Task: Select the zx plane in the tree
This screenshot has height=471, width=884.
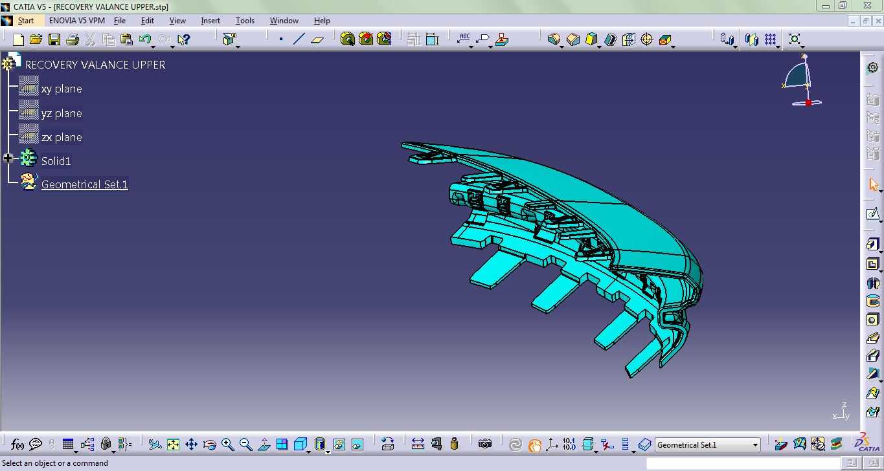Action: (62, 137)
